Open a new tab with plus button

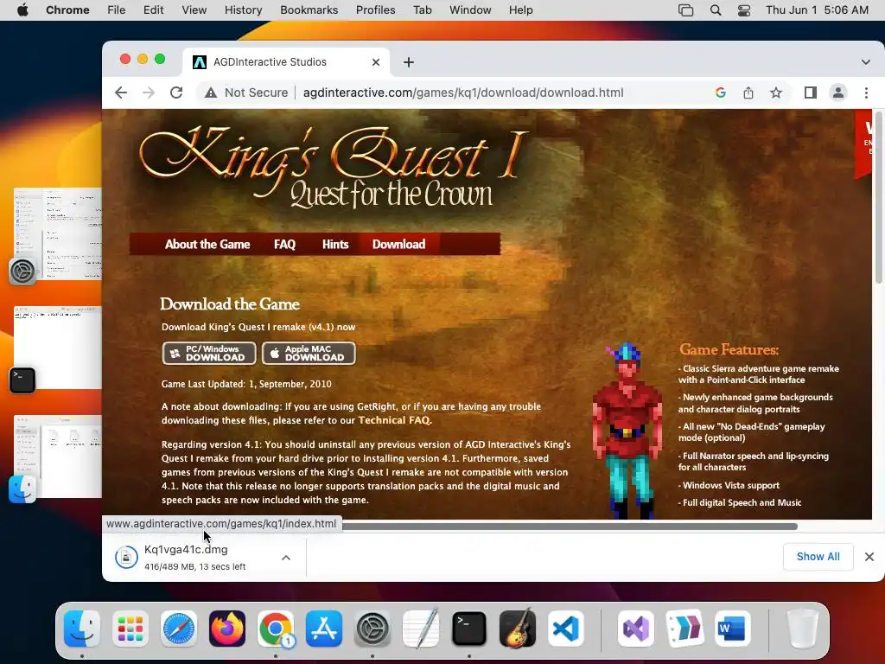click(409, 62)
